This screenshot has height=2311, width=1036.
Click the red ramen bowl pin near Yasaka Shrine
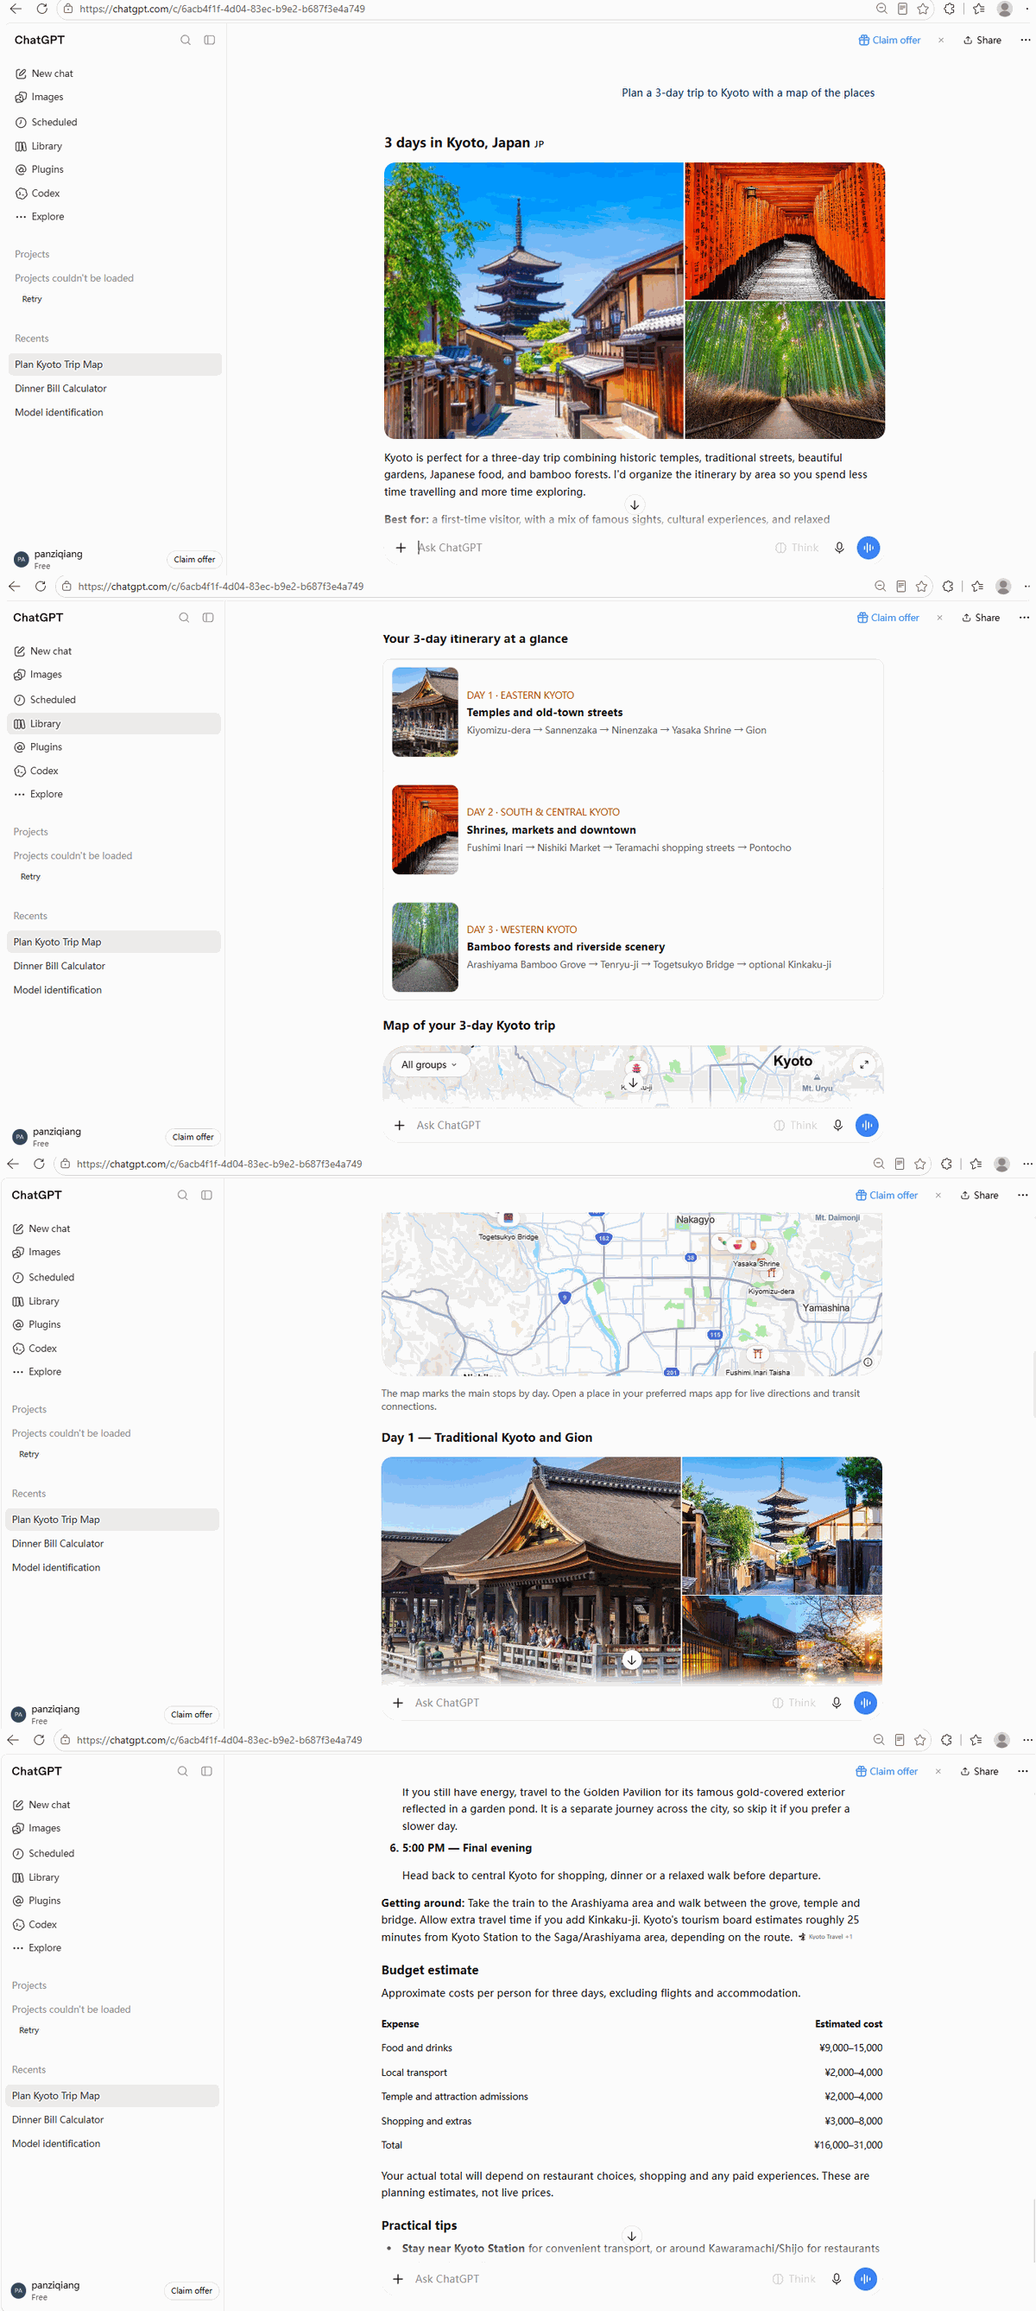coord(737,1245)
